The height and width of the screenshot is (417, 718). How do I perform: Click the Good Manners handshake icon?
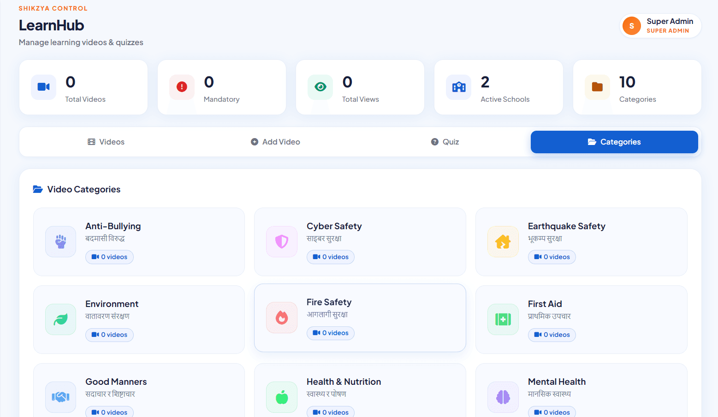[x=60, y=397]
